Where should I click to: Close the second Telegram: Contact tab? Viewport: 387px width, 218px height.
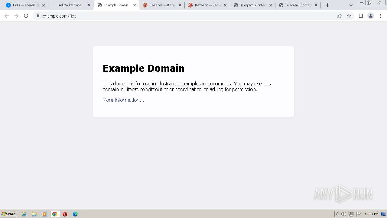coord(316,5)
